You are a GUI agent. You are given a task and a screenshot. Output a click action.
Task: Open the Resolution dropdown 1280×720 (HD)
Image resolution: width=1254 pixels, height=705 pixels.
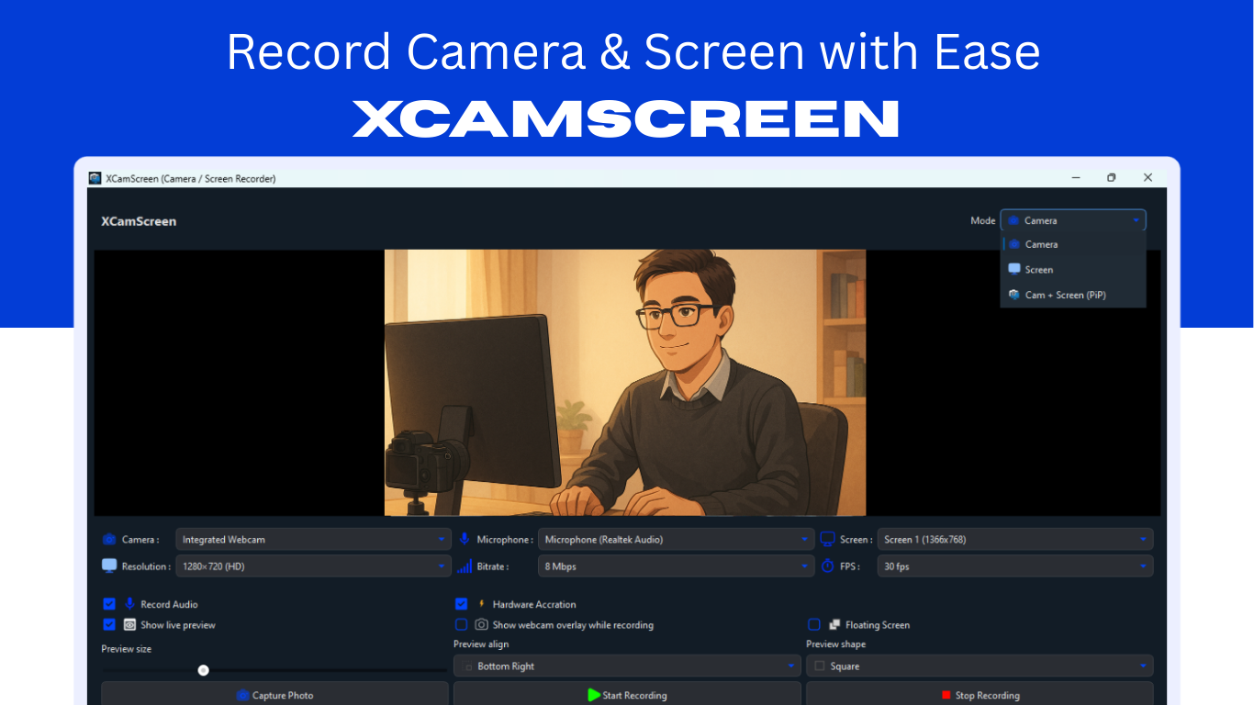313,566
